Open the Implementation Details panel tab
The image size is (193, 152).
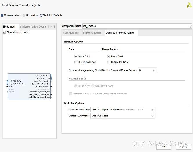pos(32,27)
